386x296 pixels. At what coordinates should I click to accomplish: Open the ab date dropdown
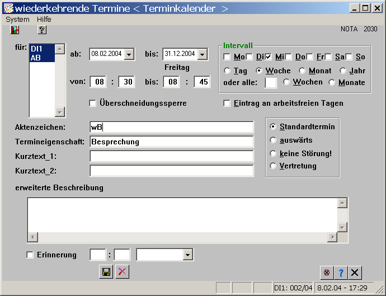129,54
